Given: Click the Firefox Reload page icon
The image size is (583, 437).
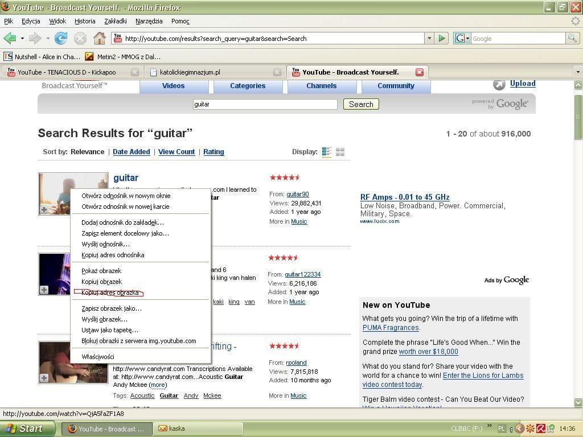Looking at the screenshot, I should pyautogui.click(x=61, y=38).
